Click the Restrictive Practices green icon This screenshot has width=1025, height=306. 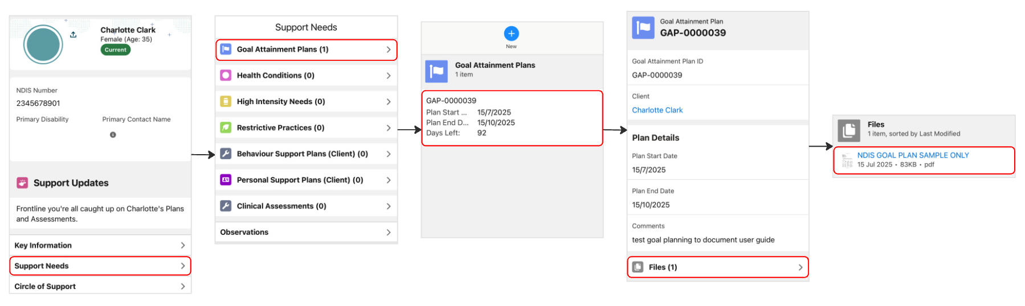226,128
